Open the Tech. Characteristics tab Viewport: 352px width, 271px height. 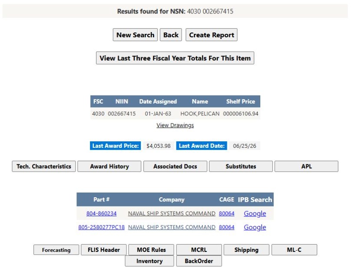click(x=44, y=167)
